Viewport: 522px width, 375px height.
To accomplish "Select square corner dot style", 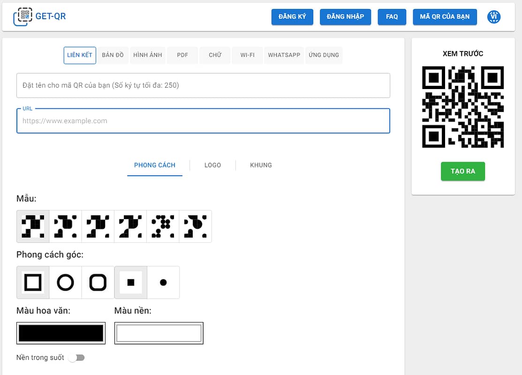I will [x=131, y=283].
